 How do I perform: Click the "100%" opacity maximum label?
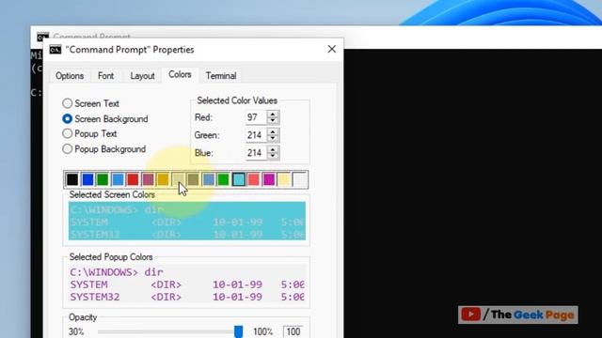click(262, 331)
